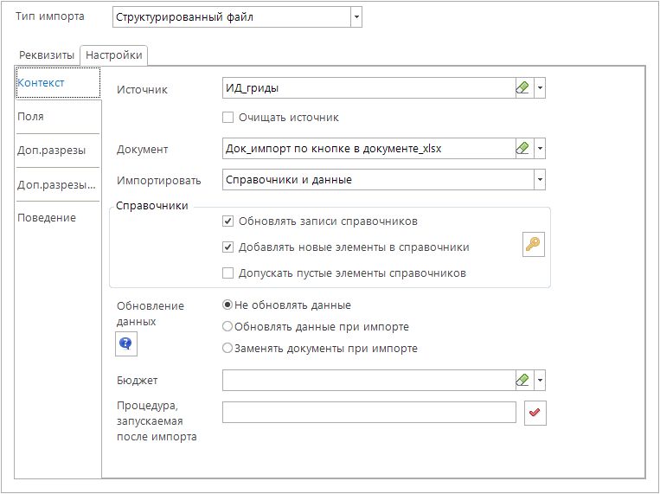
Task: Uncheck Обновлять записи справочников
Action: [x=228, y=221]
